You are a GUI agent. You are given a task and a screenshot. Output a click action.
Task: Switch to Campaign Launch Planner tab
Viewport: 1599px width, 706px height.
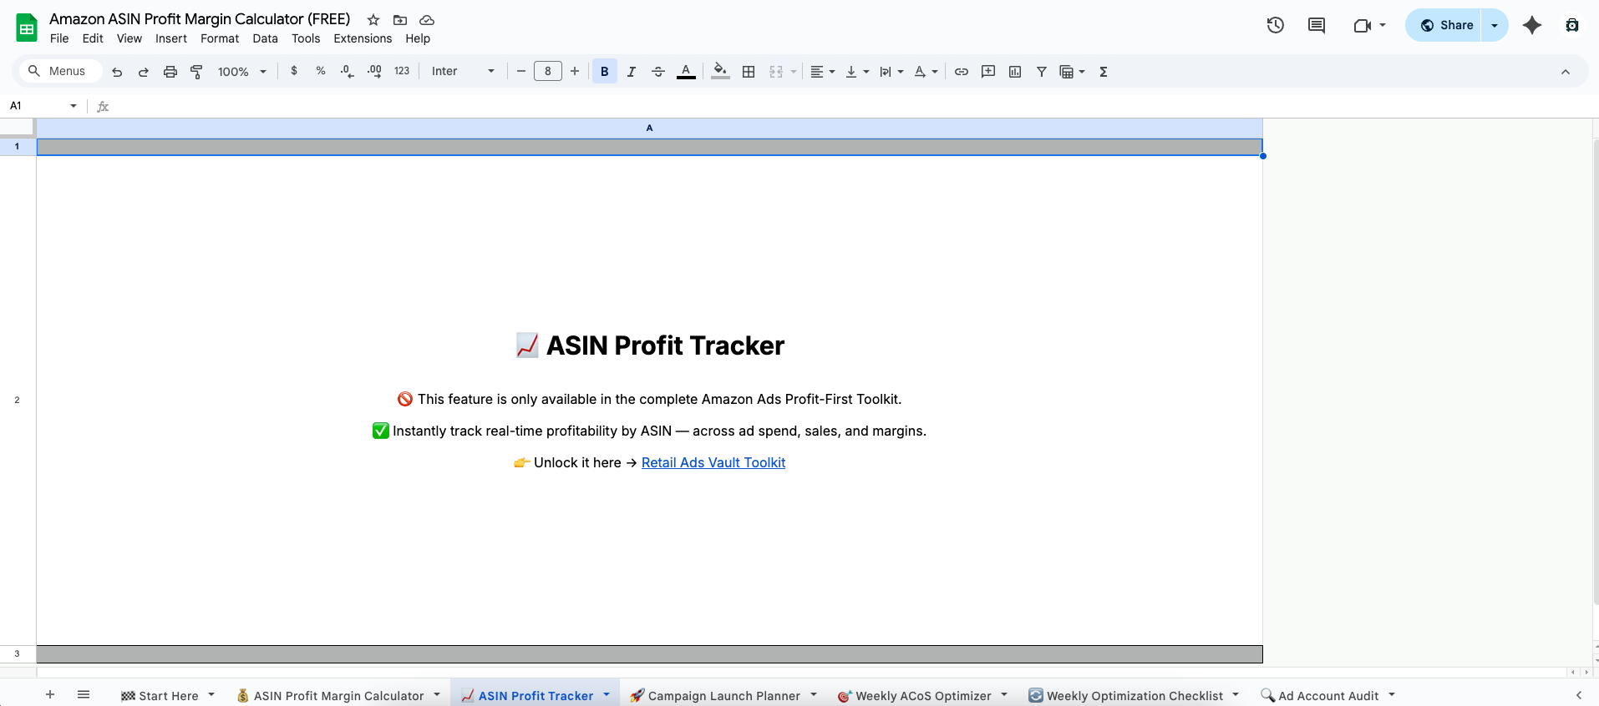[x=723, y=696]
